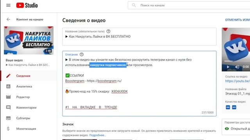The height and width of the screenshot is (140, 250).
Task: Open the Параметры доступа visibility selector
Action: coord(236,127)
